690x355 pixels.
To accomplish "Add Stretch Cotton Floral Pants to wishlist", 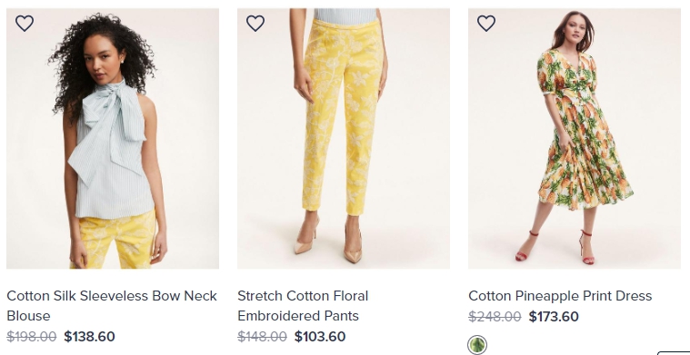I will tap(255, 23).
